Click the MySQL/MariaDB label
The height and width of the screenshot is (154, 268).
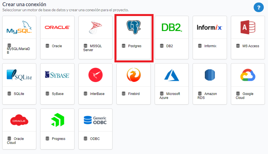[x=18, y=51]
